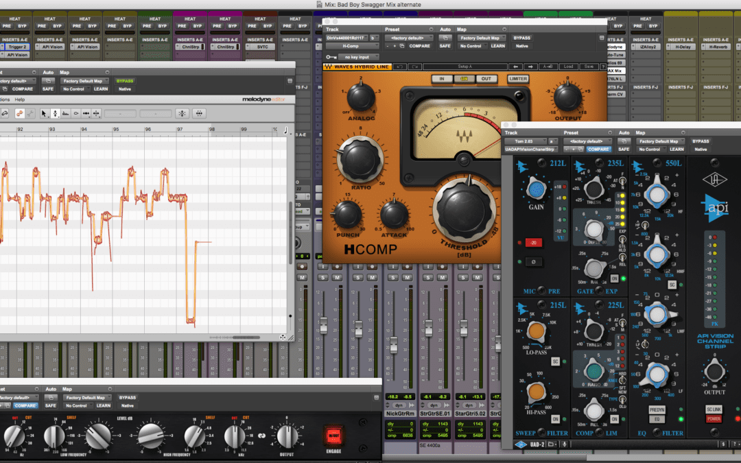Click the H-Comp Load button
The height and width of the screenshot is (463, 741).
568,67
